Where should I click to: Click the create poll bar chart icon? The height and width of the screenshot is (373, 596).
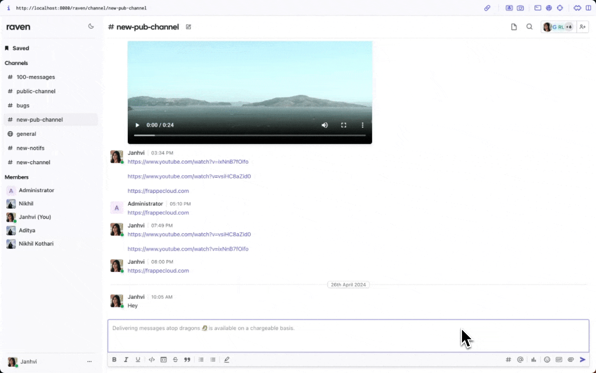(533, 360)
